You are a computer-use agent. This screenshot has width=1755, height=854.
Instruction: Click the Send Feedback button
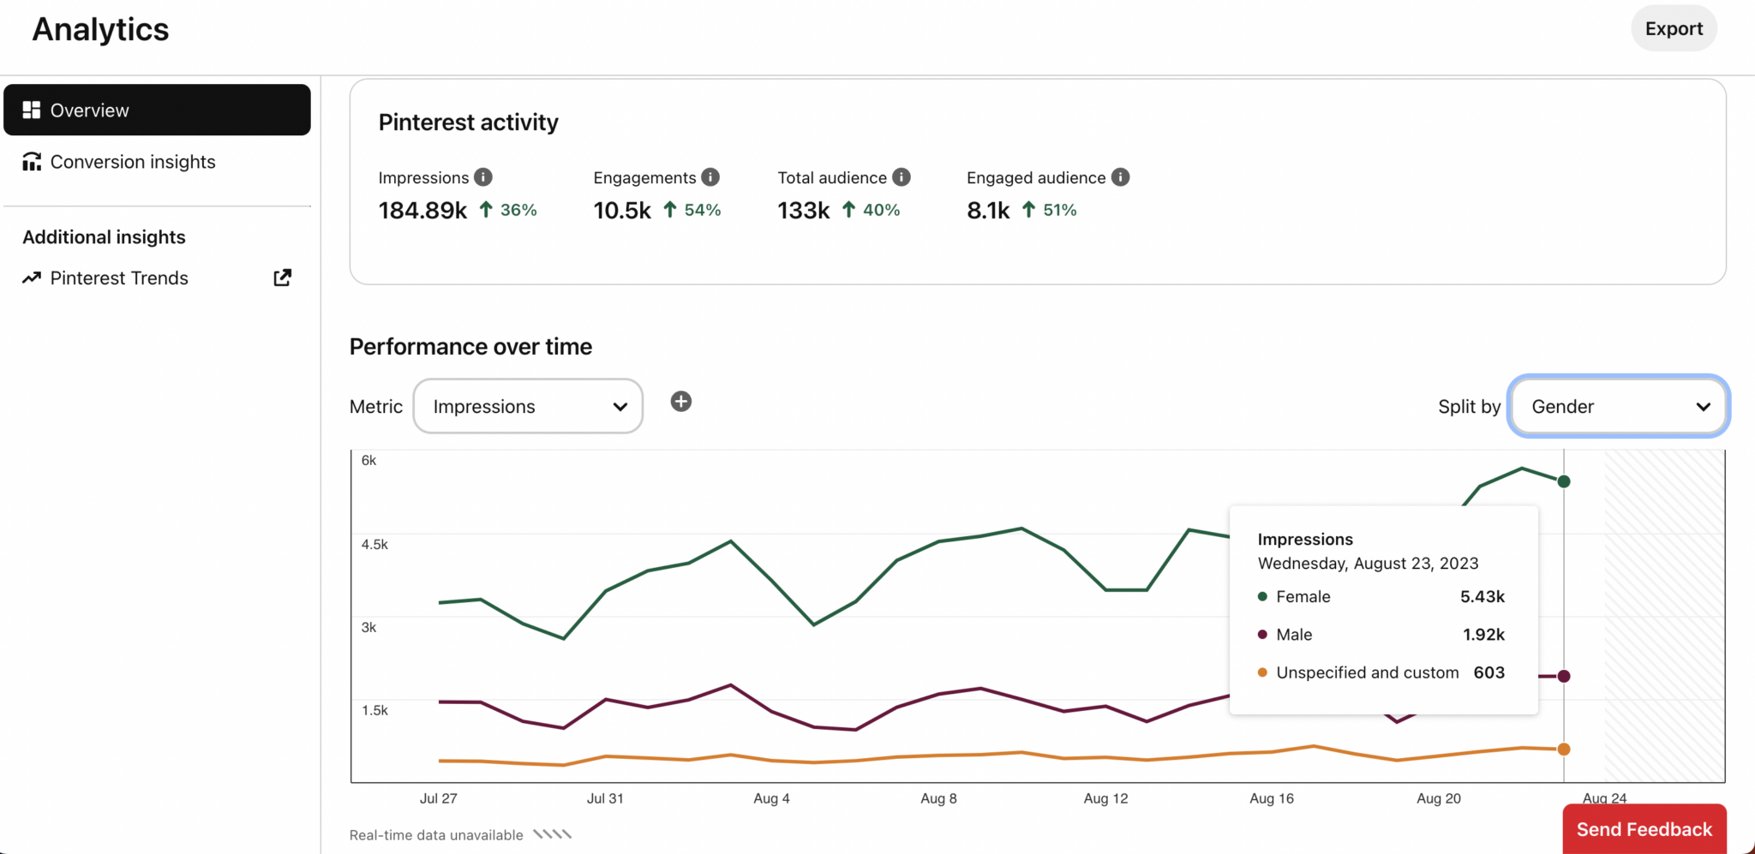pyautogui.click(x=1643, y=829)
